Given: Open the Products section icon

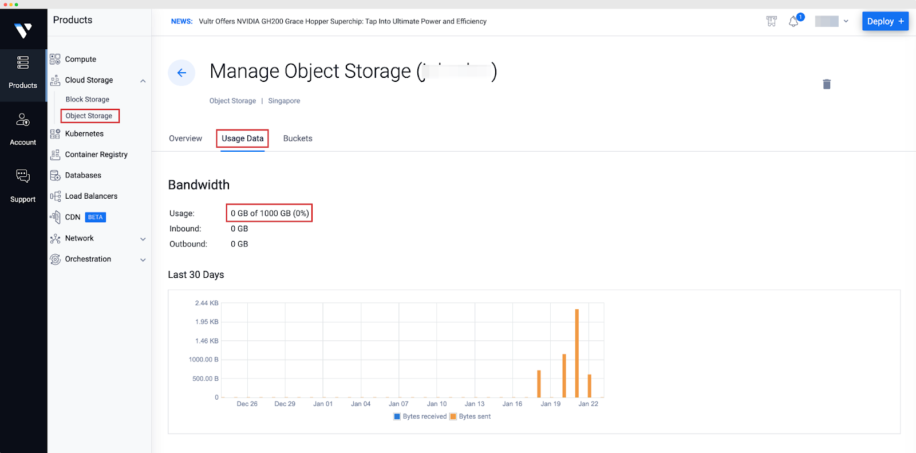Looking at the screenshot, I should (x=23, y=62).
